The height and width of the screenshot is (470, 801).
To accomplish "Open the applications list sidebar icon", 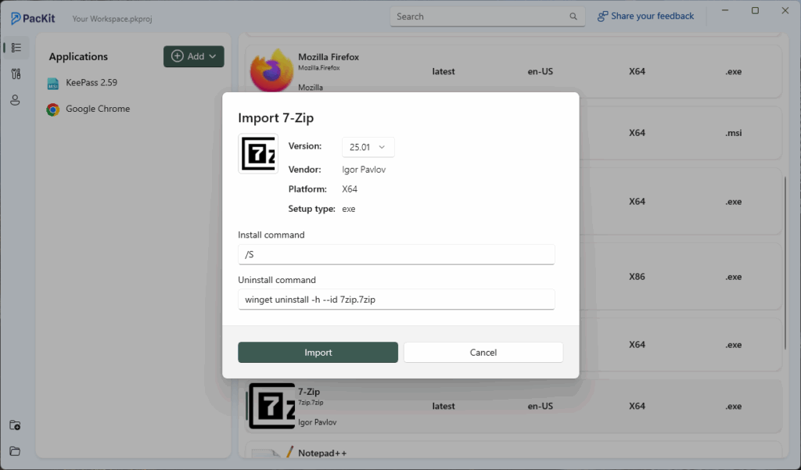I will 15,48.
